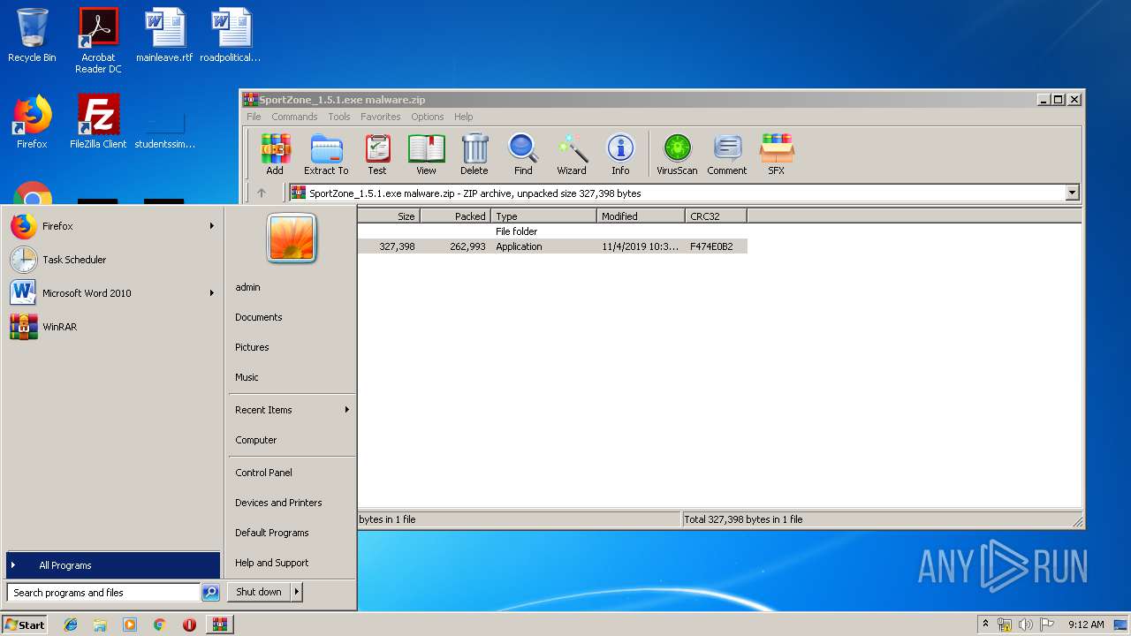1131x636 pixels.
Task: Open Pictures from Start menu
Action: tap(252, 347)
